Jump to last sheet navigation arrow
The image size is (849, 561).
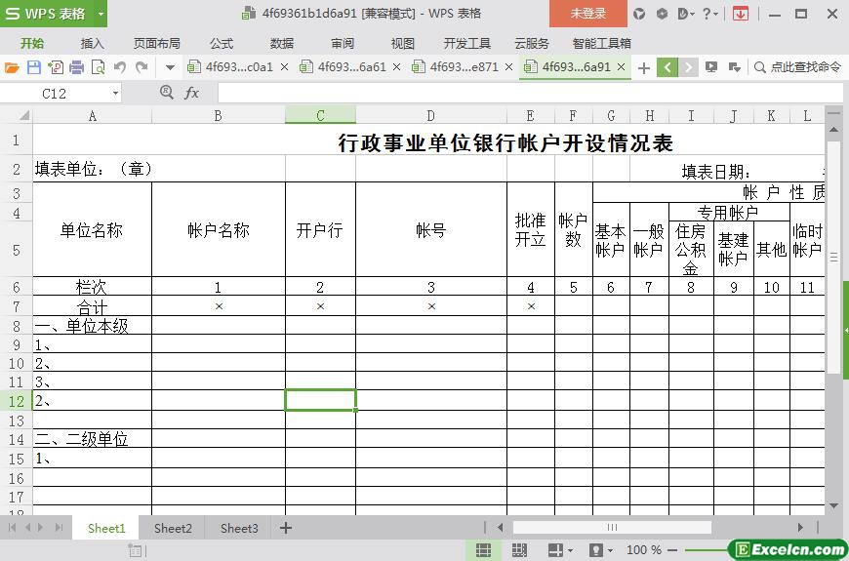click(59, 528)
